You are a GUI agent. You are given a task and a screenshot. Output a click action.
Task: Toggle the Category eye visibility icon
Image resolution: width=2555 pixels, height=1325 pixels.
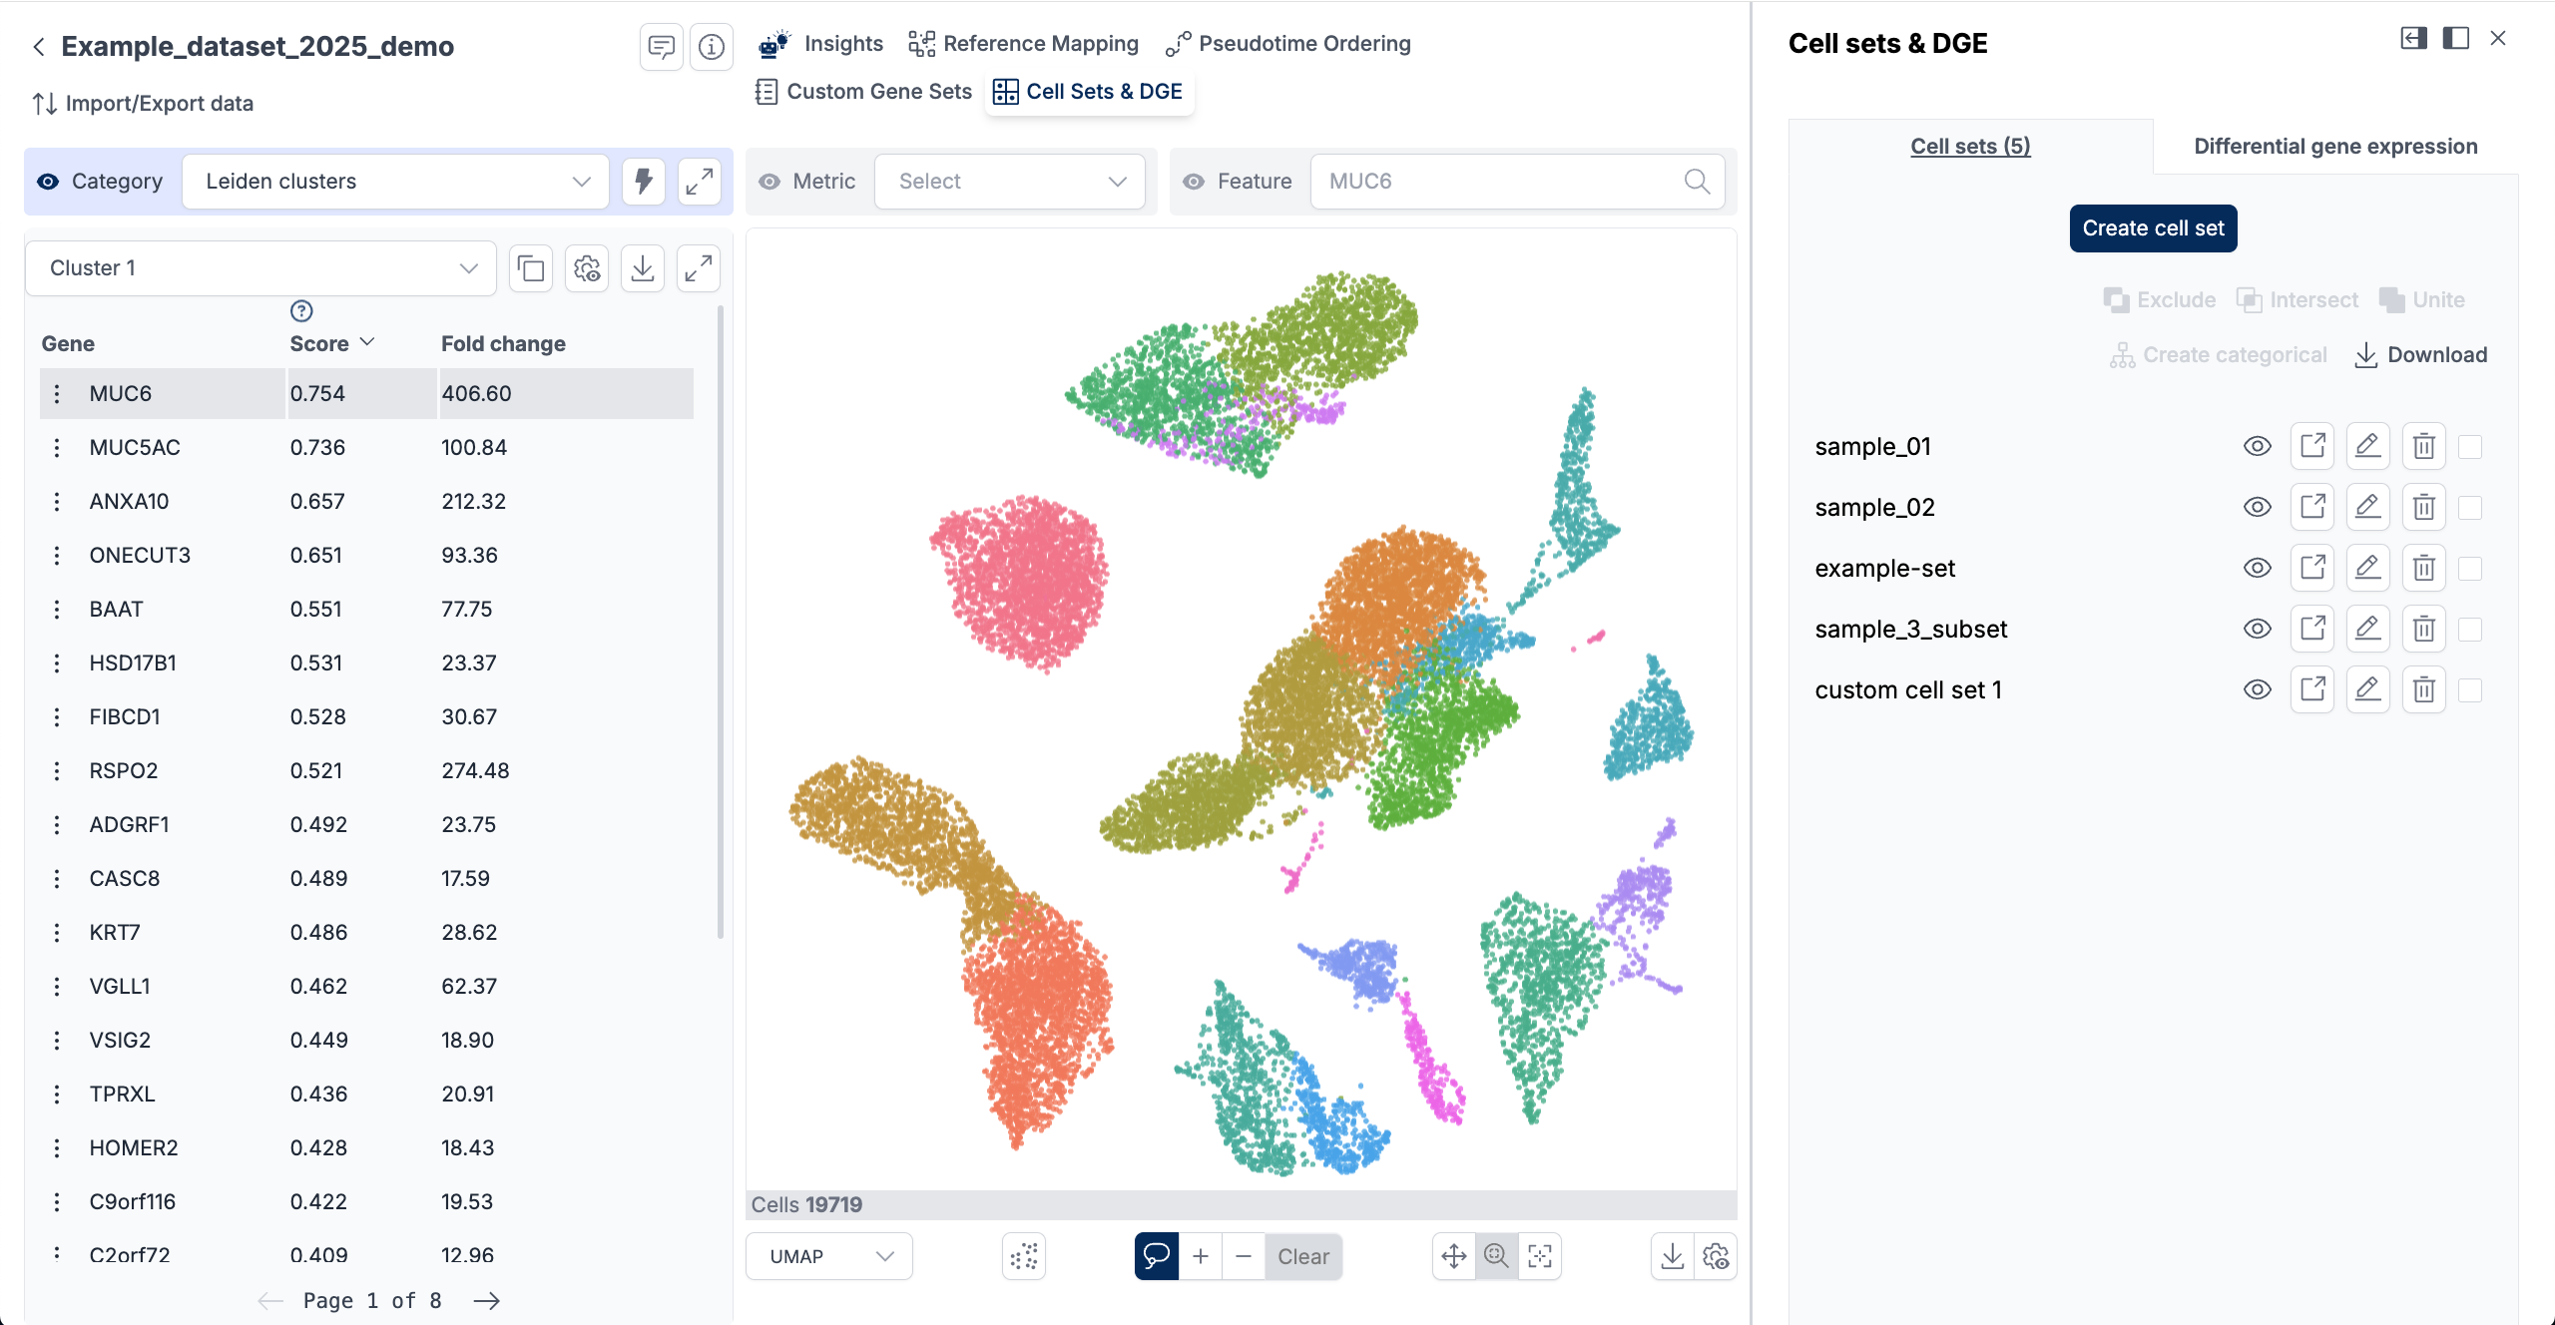point(48,182)
